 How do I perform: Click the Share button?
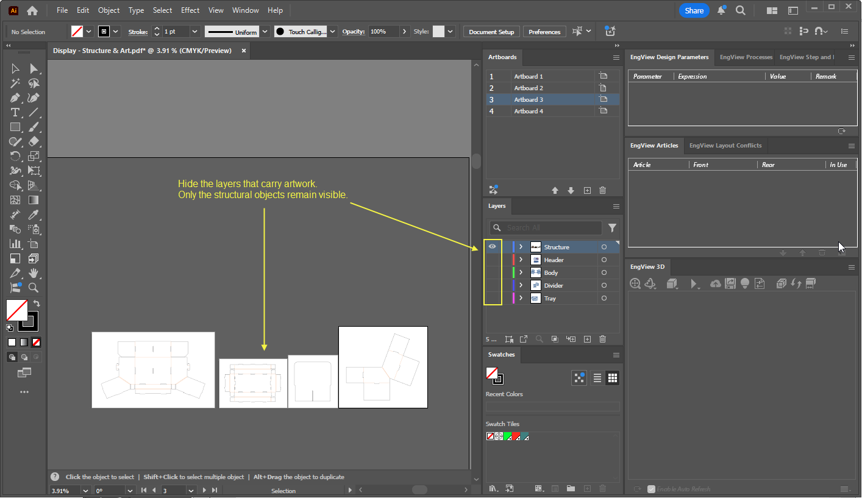pyautogui.click(x=694, y=10)
